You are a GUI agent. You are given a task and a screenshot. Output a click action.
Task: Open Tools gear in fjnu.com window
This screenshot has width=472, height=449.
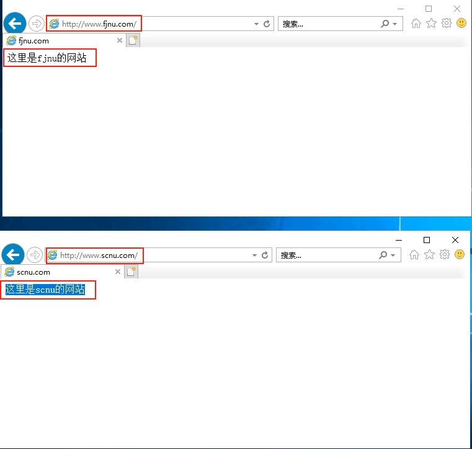[x=447, y=23]
